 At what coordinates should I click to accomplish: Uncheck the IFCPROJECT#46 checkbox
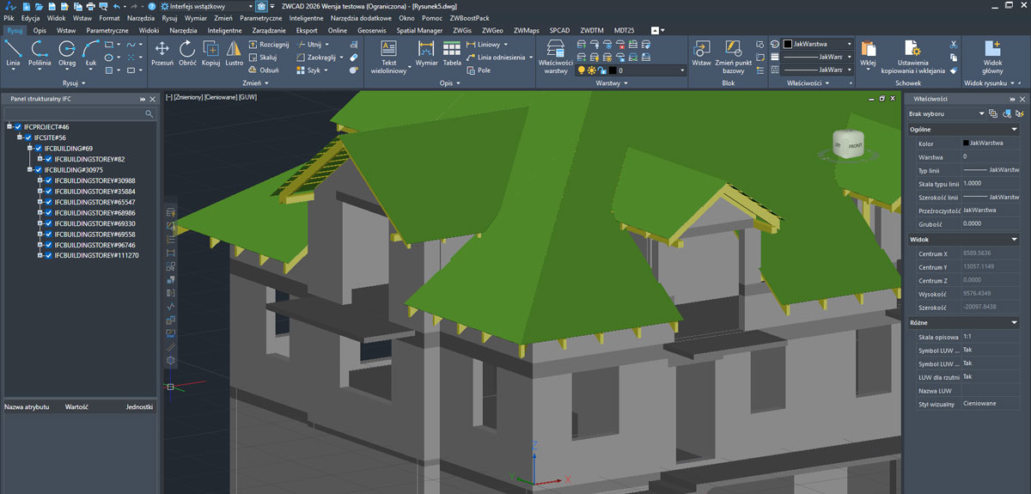coord(18,127)
